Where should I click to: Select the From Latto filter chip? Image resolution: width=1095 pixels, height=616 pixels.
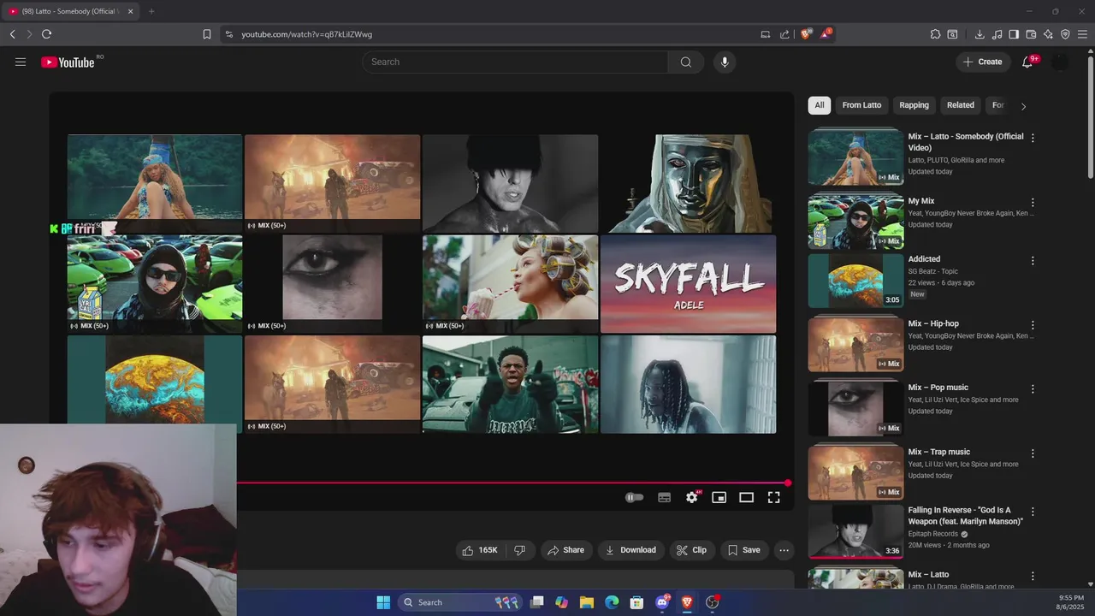861,105
